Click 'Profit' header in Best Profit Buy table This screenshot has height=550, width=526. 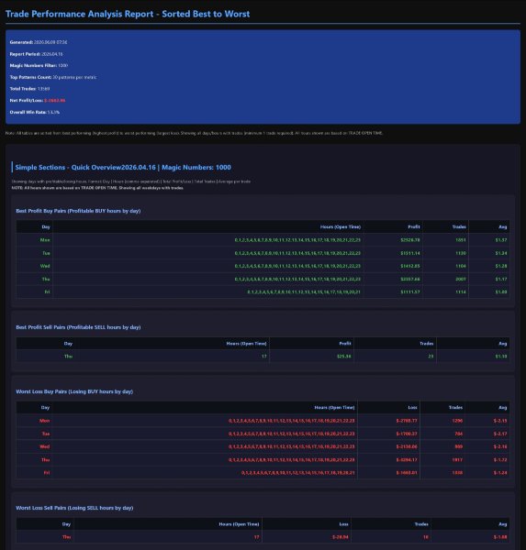point(414,227)
